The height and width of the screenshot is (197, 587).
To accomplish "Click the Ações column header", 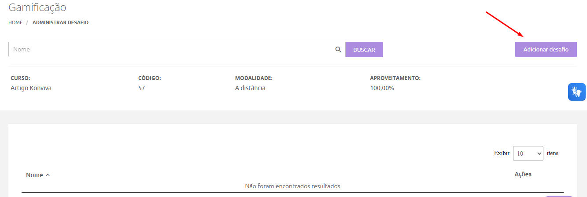I will click(x=523, y=174).
